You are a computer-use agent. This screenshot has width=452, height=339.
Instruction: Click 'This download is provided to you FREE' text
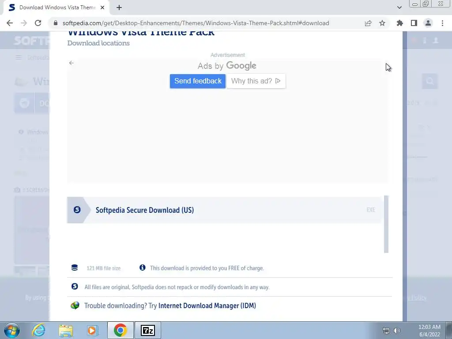pos(207,268)
